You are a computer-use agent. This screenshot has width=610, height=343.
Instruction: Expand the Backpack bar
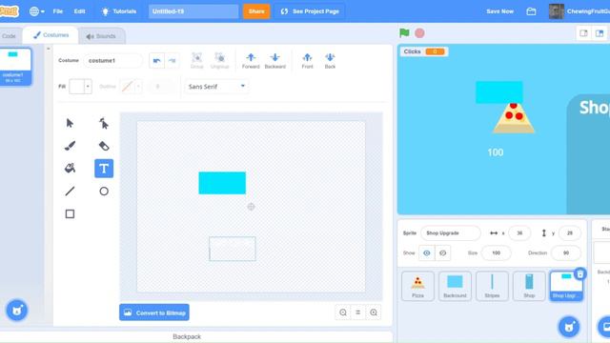187,336
